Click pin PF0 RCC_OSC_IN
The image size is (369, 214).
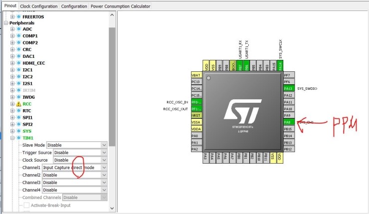(x=197, y=102)
